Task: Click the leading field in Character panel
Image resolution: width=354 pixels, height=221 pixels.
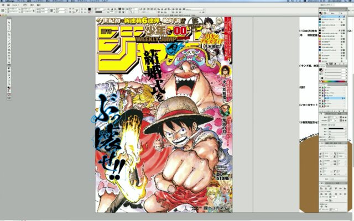Action: [x=341, y=153]
